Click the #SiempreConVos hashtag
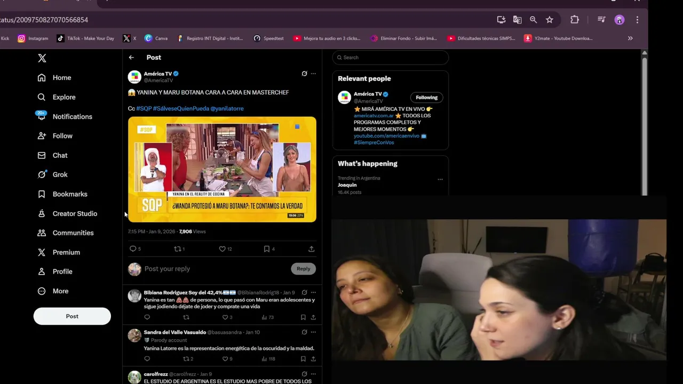The image size is (683, 384). pos(374,142)
